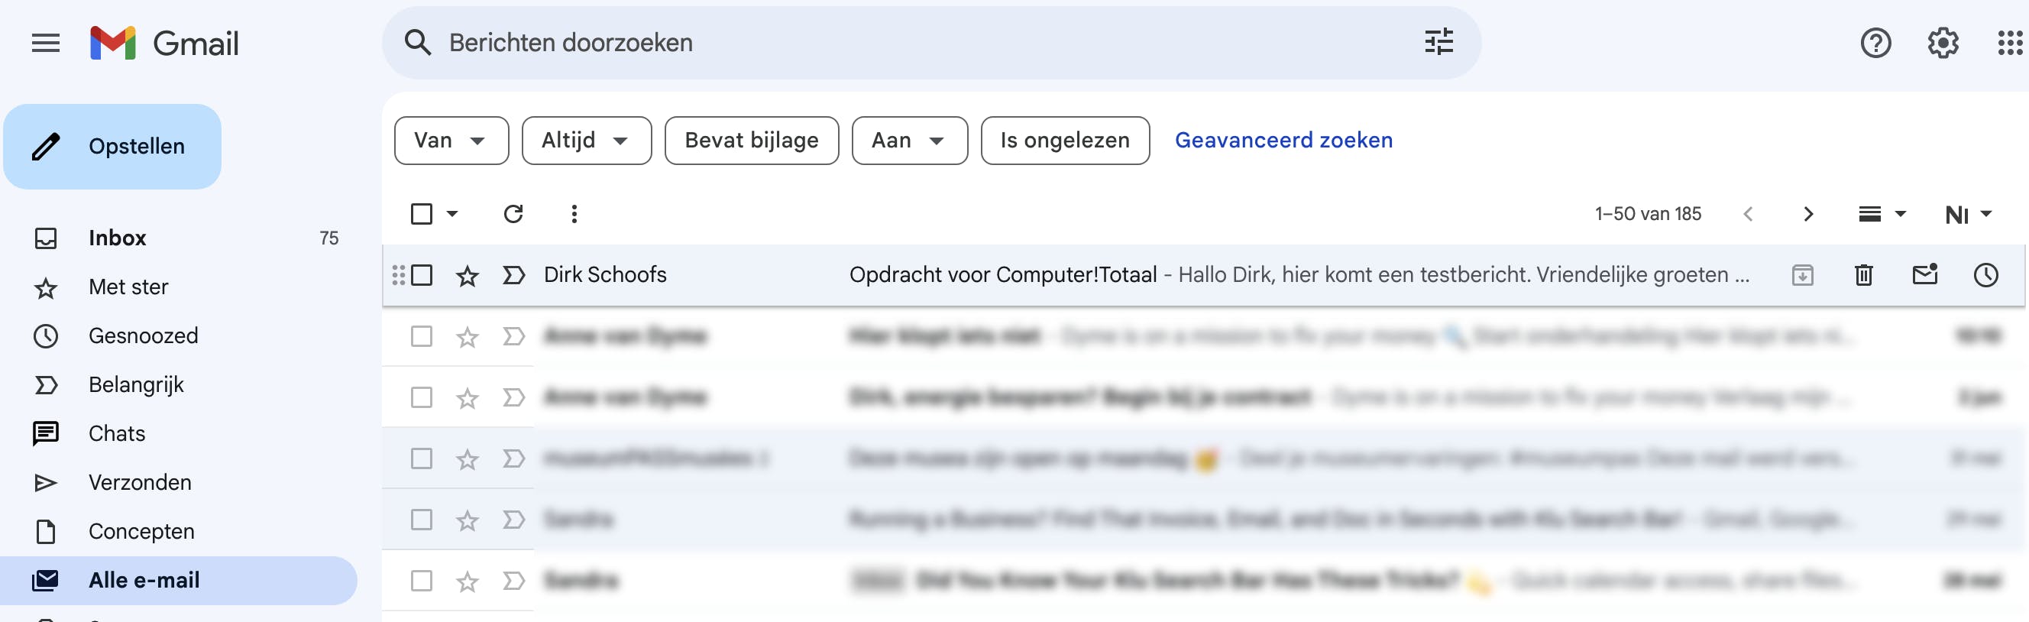Open Gmail search filter options
Screen dimensions: 2029x622
point(1439,42)
